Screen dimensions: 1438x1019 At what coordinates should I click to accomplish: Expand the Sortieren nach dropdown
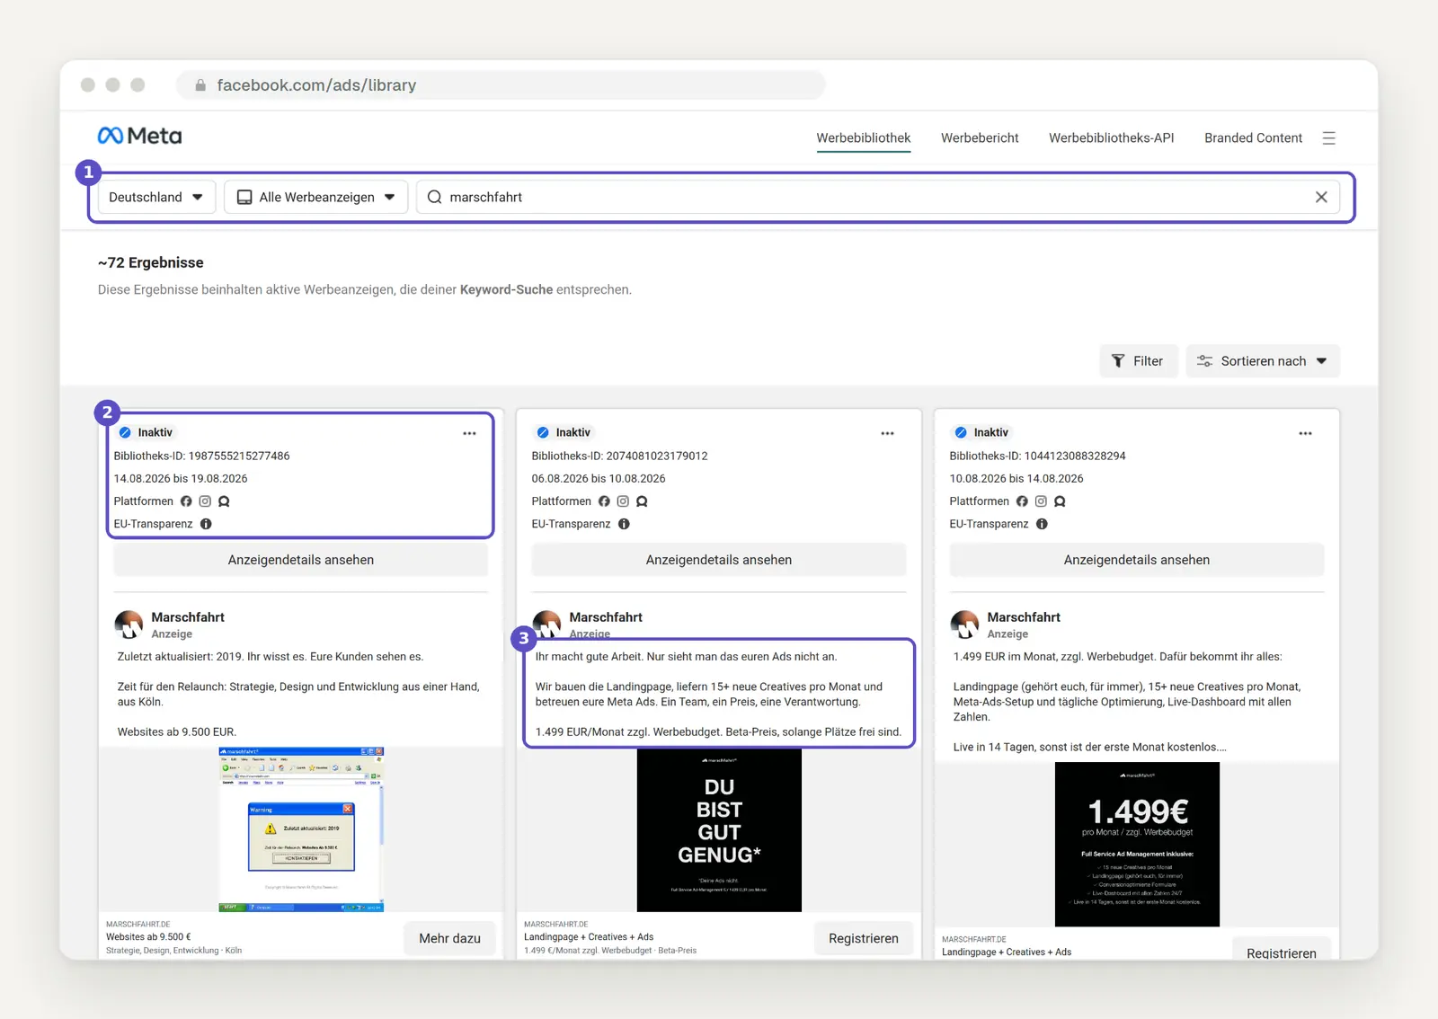[1263, 361]
